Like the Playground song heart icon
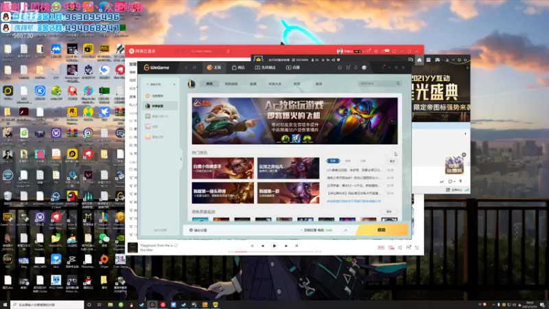The image size is (549, 309). coord(176,246)
